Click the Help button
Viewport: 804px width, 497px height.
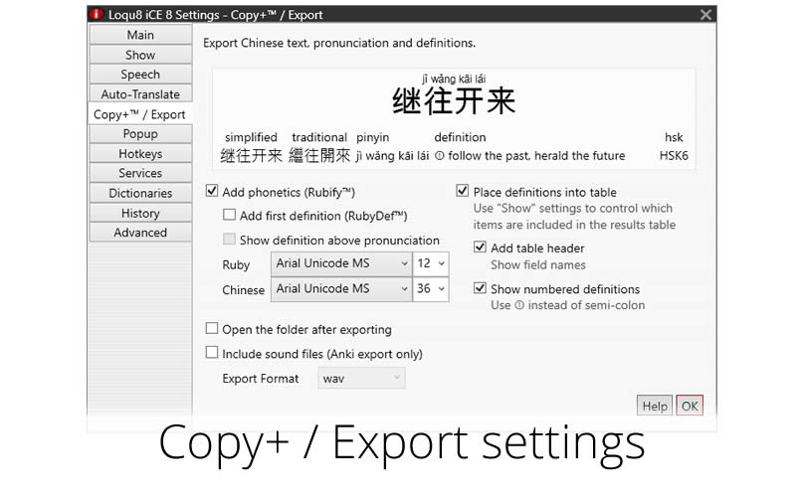[x=655, y=406]
